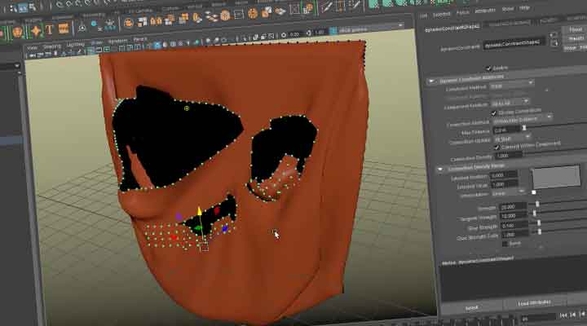The image size is (587, 326).
Task: Click the red X-axis handle of the manipulator
Action: tap(217, 212)
